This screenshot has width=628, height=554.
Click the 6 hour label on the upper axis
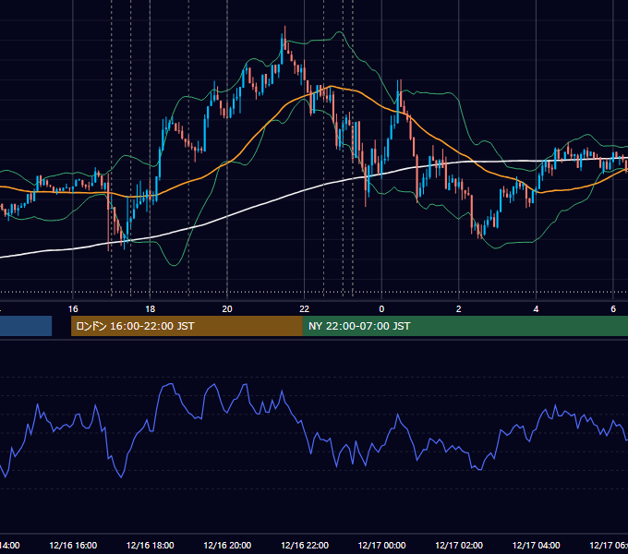613,309
